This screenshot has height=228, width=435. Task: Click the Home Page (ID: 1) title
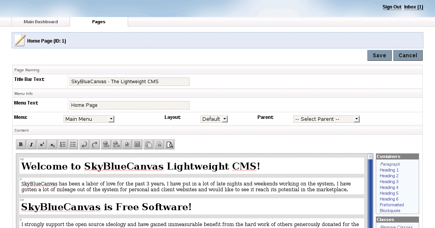click(46, 41)
